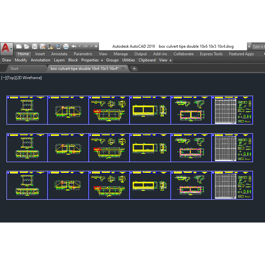Open the AutoCAD application menu

(x=7, y=49)
